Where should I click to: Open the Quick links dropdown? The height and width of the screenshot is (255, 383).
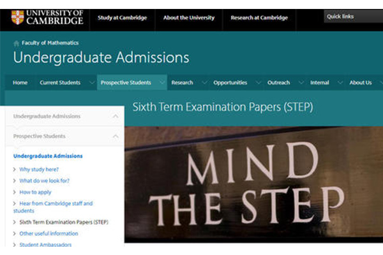(353, 17)
